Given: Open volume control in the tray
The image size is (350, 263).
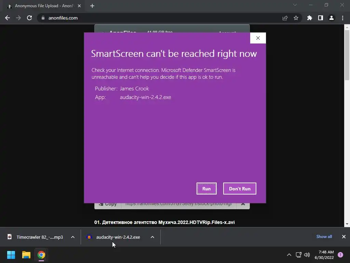Looking at the screenshot, I should pyautogui.click(x=307, y=255).
